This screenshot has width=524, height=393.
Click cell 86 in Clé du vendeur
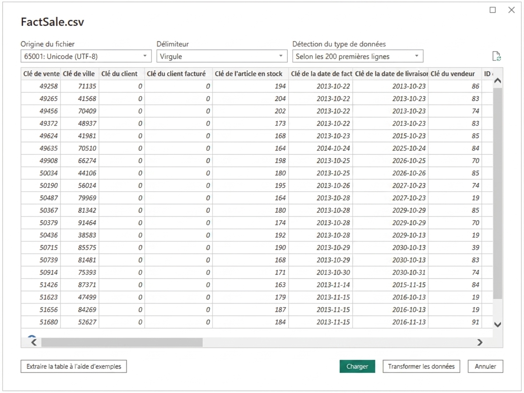click(455, 86)
